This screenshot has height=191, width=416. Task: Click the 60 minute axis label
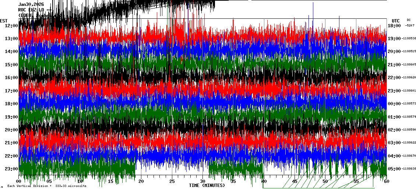(386, 181)
